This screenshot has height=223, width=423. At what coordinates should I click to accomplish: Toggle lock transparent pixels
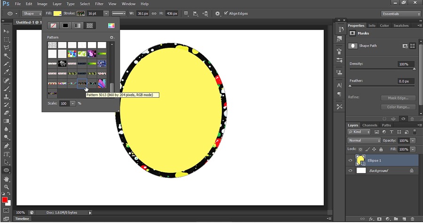point(360,149)
